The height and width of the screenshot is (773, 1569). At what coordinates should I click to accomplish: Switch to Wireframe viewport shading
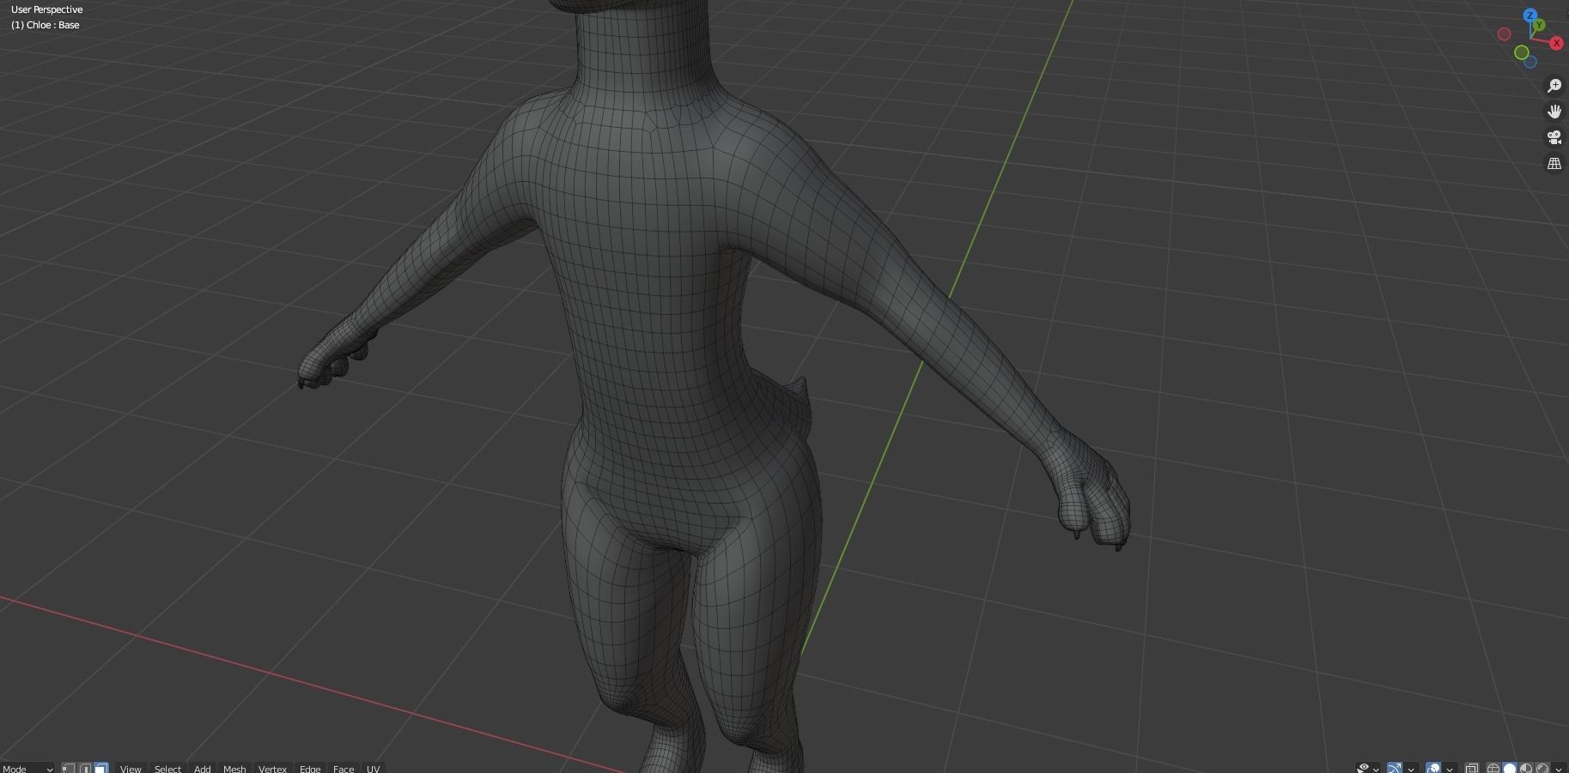1493,768
